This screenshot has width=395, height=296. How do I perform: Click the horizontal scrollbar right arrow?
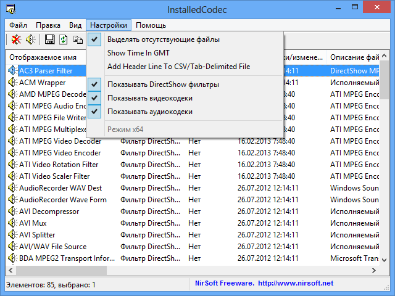pyautogui.click(x=374, y=270)
